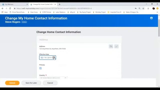Open the ePayroll bookmark
The height and width of the screenshot is (90, 160).
pyautogui.click(x=71, y=12)
